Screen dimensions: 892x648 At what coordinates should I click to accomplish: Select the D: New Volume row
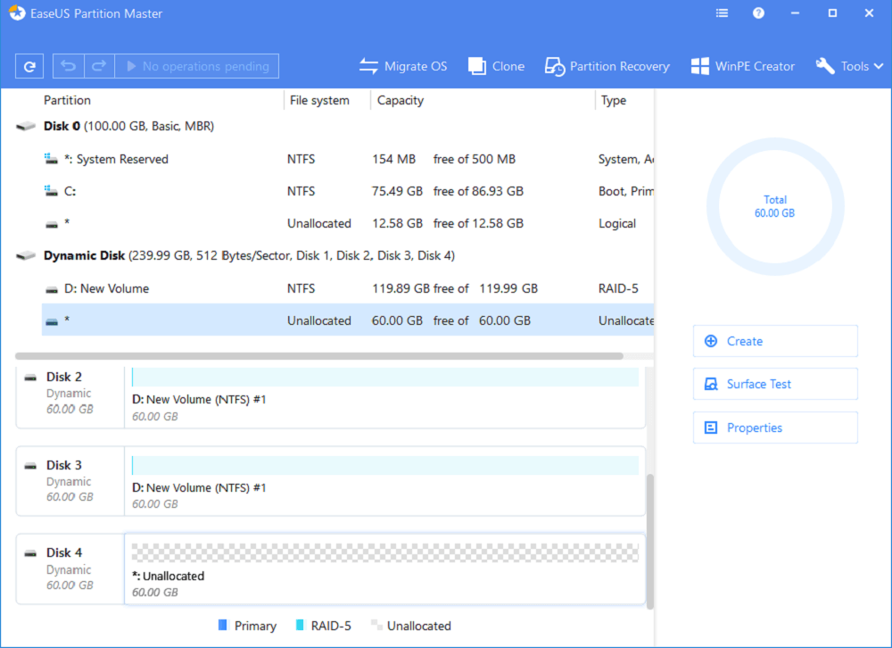coord(348,288)
